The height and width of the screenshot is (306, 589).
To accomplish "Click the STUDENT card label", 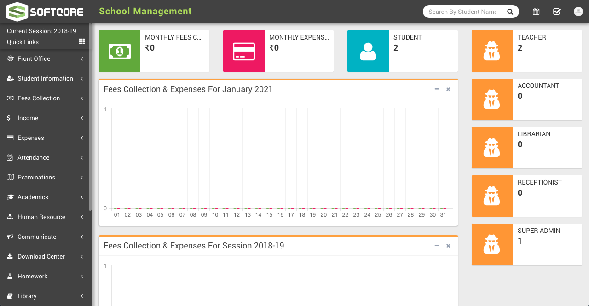I will [x=408, y=37].
